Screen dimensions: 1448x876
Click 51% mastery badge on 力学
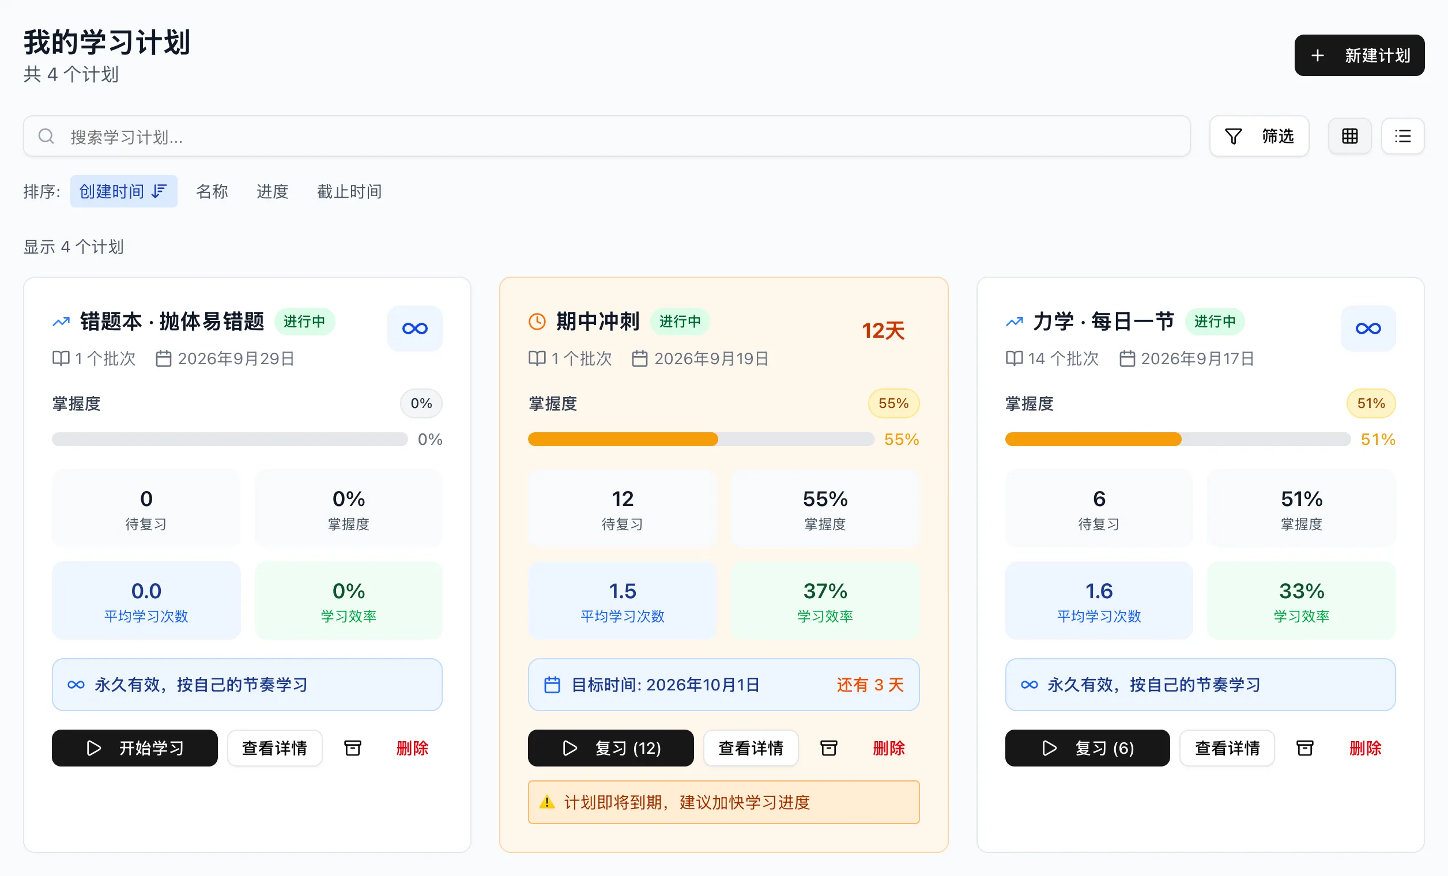(x=1370, y=403)
